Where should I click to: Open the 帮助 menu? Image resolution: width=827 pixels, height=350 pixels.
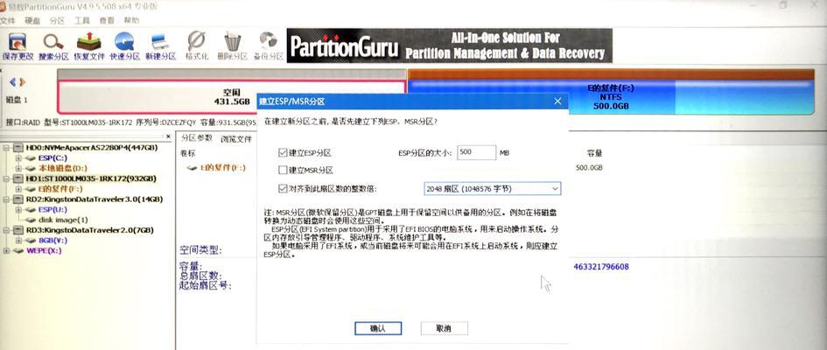point(131,20)
